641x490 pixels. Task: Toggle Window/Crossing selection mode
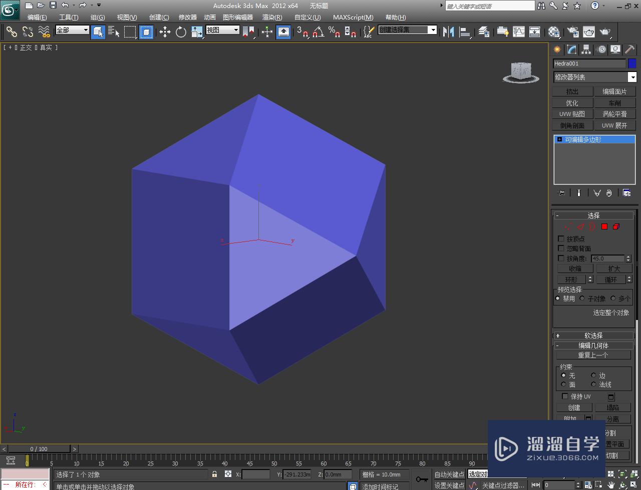146,32
